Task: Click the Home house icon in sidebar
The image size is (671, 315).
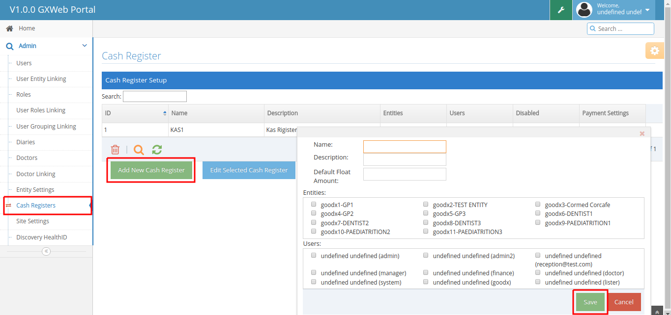Action: (9, 28)
